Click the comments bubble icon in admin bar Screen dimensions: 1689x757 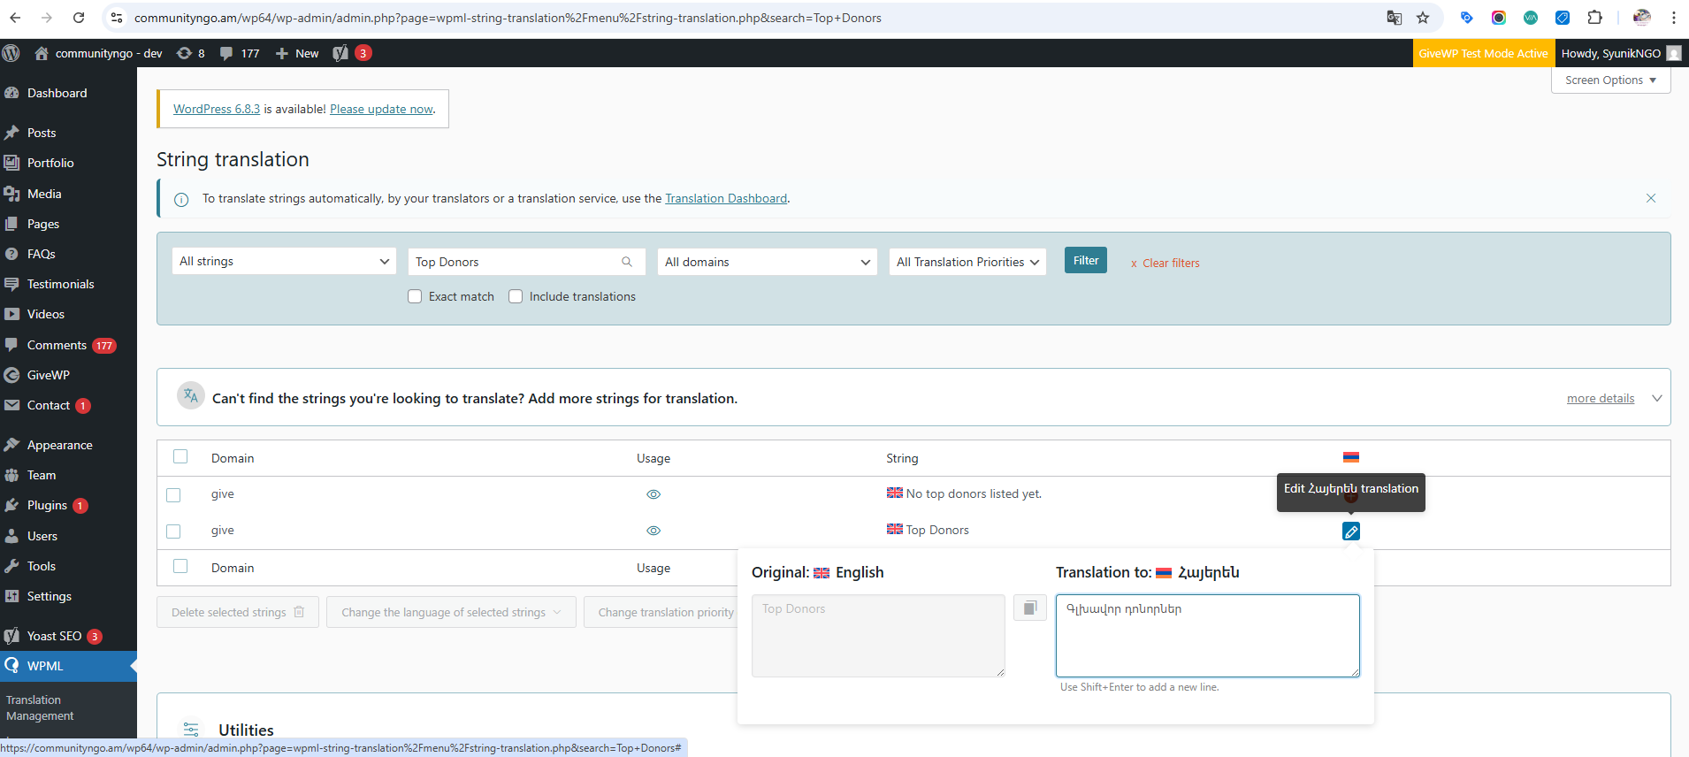click(x=227, y=53)
